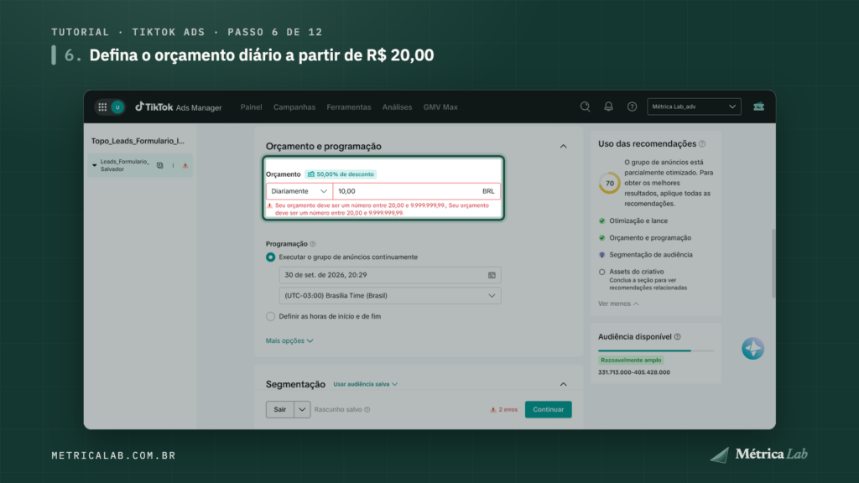Image resolution: width=859 pixels, height=483 pixels.
Task: Click the warning icon on Leads_Formulario_Salvador
Action: [x=185, y=165]
